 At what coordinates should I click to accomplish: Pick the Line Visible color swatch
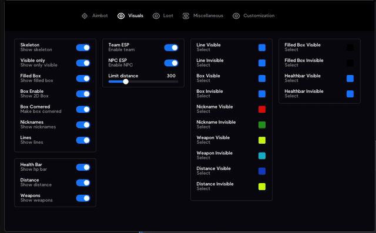(x=262, y=48)
